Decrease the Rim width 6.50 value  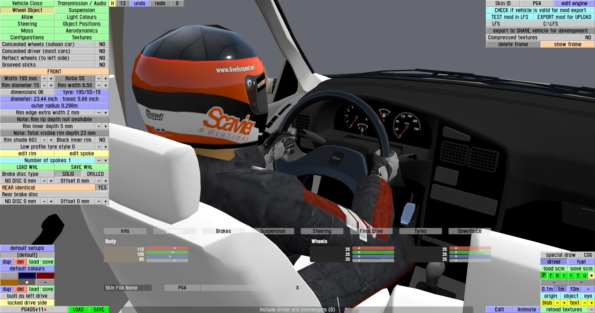(x=99, y=85)
